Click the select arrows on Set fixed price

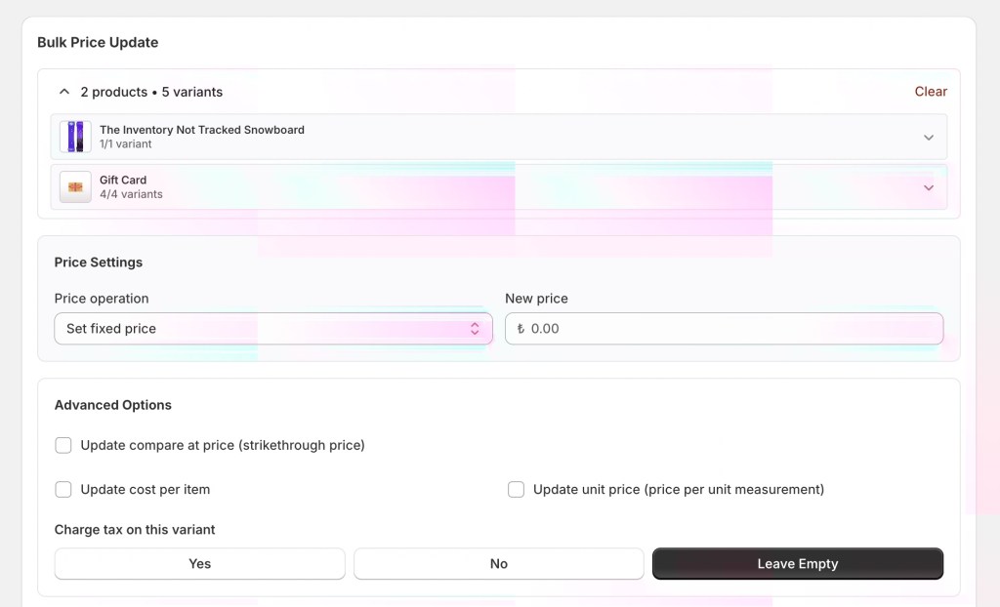475,329
